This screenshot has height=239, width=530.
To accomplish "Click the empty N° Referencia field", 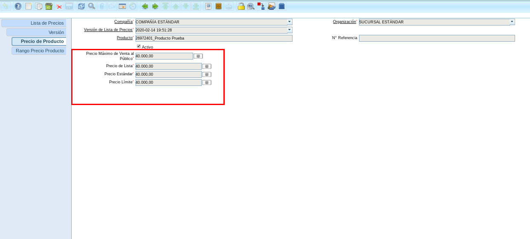I will pos(437,38).
